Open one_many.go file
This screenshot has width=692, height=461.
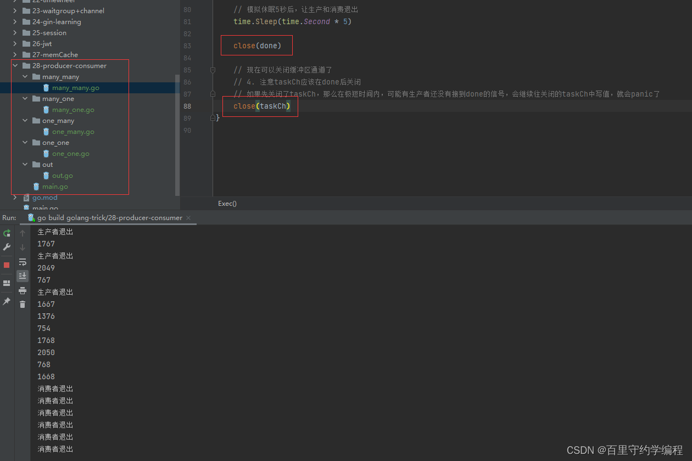(x=73, y=132)
